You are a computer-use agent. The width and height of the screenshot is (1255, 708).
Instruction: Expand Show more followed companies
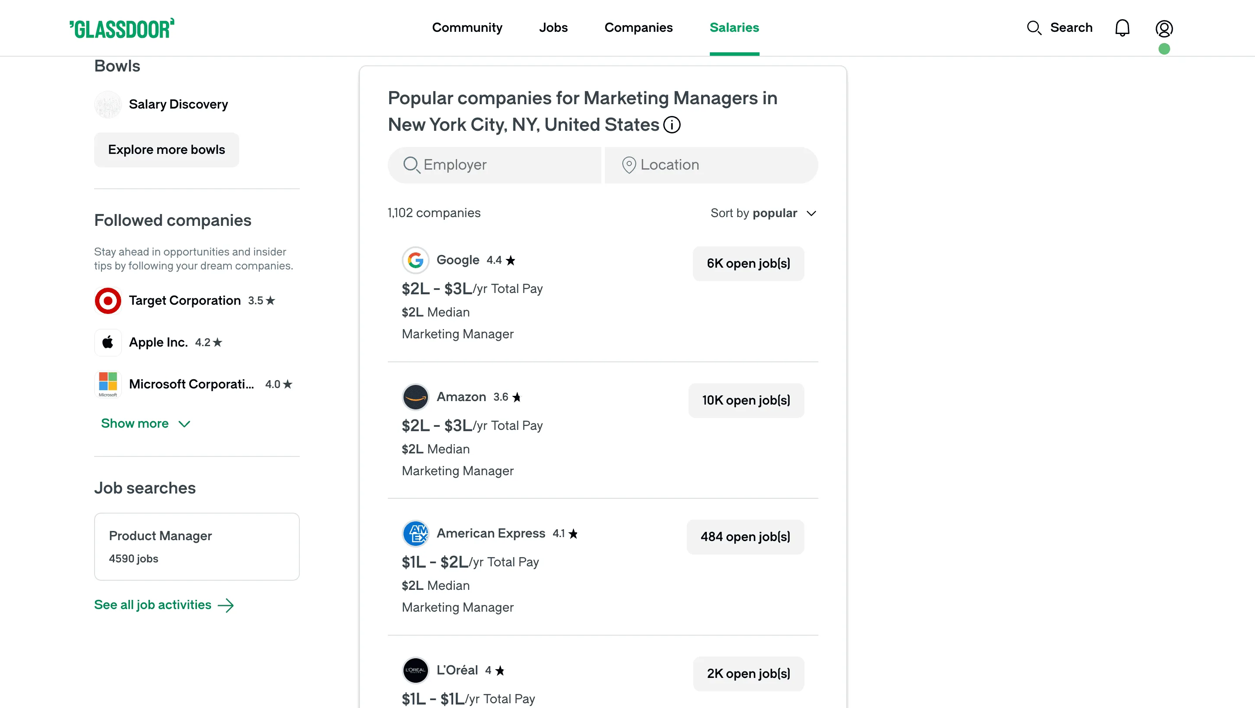click(146, 423)
